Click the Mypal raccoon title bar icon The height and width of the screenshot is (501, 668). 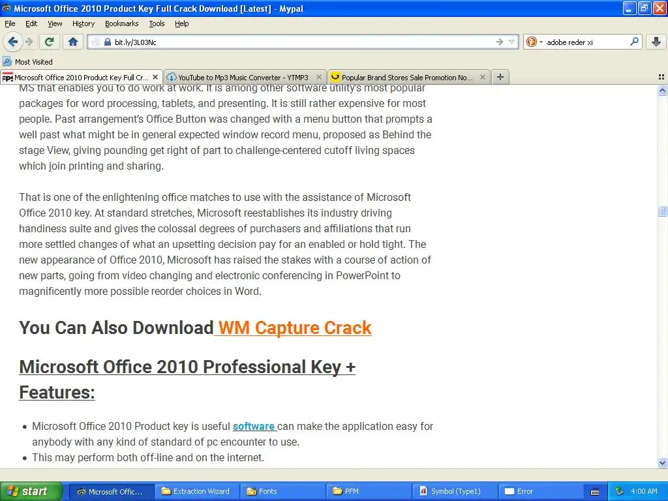(x=6, y=8)
